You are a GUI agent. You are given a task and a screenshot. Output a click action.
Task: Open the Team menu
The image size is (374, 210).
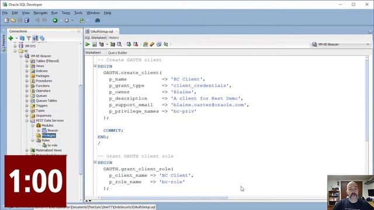click(66, 13)
